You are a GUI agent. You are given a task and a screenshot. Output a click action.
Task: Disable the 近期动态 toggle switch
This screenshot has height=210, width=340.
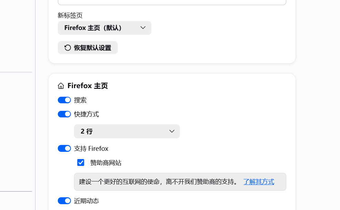64,201
